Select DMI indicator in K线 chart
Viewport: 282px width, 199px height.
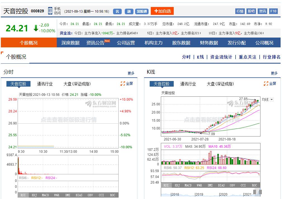pos(210,185)
